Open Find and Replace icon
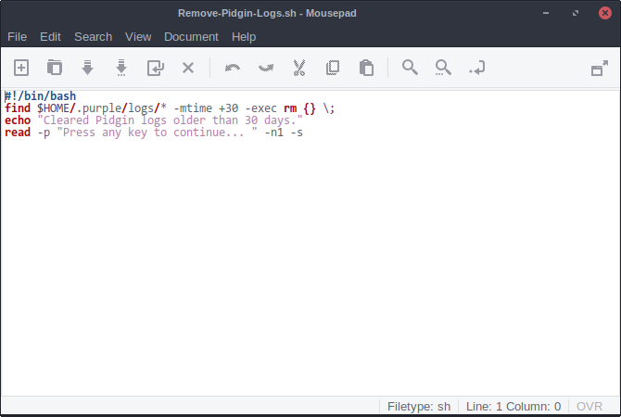Viewport: 621px width, 417px height. [x=443, y=68]
